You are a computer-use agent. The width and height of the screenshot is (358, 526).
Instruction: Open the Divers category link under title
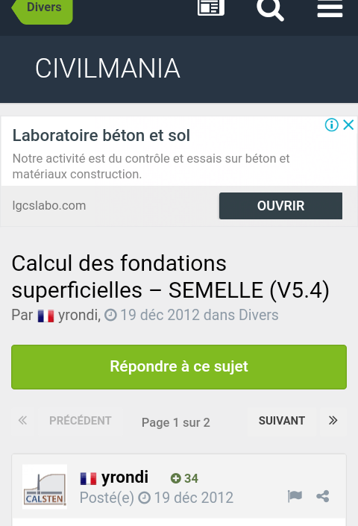[x=259, y=315]
